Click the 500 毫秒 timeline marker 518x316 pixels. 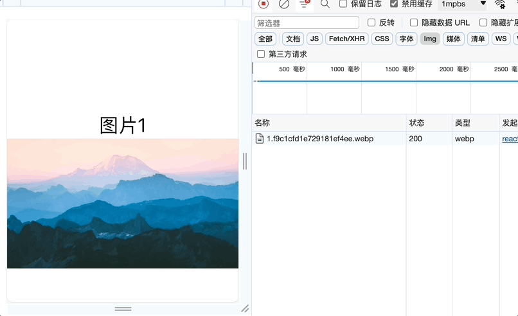pos(292,69)
